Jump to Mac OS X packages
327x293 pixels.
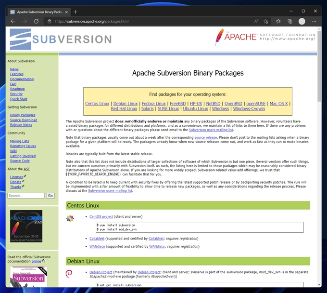pyautogui.click(x=278, y=104)
